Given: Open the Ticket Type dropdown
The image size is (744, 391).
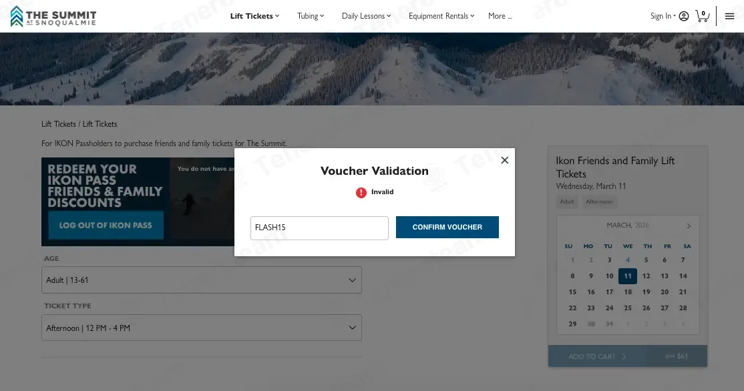Looking at the screenshot, I should click(202, 328).
